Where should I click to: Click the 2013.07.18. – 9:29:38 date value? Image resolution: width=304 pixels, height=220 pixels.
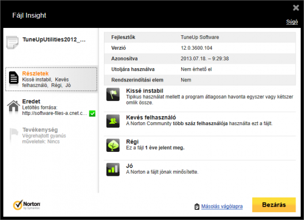tap(205, 58)
